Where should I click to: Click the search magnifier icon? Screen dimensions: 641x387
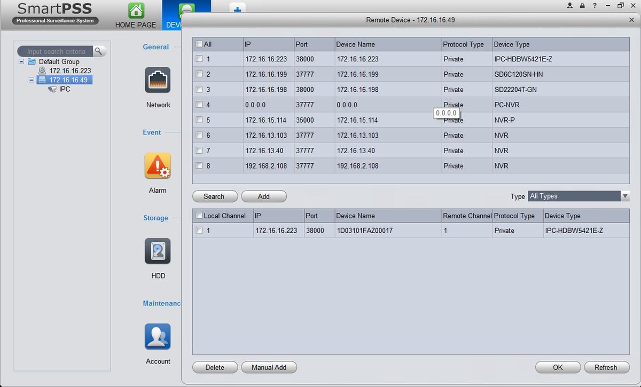[99, 51]
